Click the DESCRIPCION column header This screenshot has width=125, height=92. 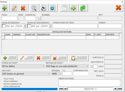[61, 34]
